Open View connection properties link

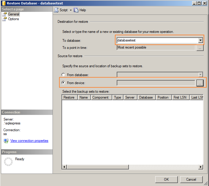(x=29, y=141)
